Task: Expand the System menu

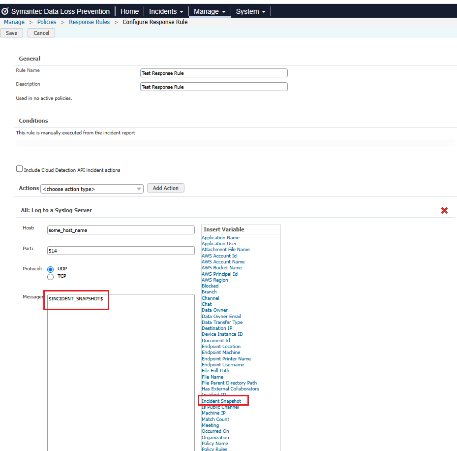Action: tap(250, 11)
